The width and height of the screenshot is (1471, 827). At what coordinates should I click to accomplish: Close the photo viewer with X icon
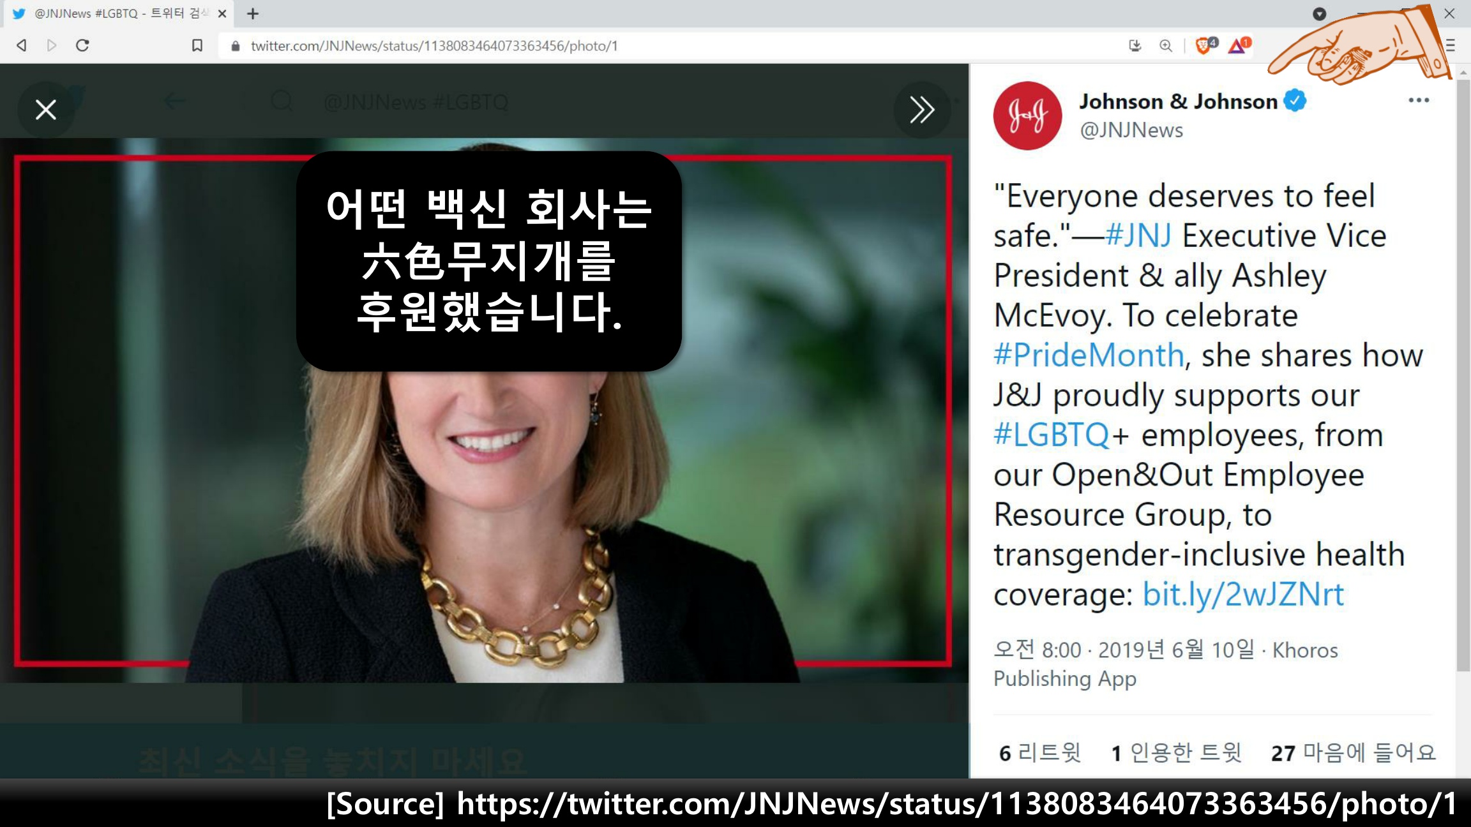[x=45, y=110]
